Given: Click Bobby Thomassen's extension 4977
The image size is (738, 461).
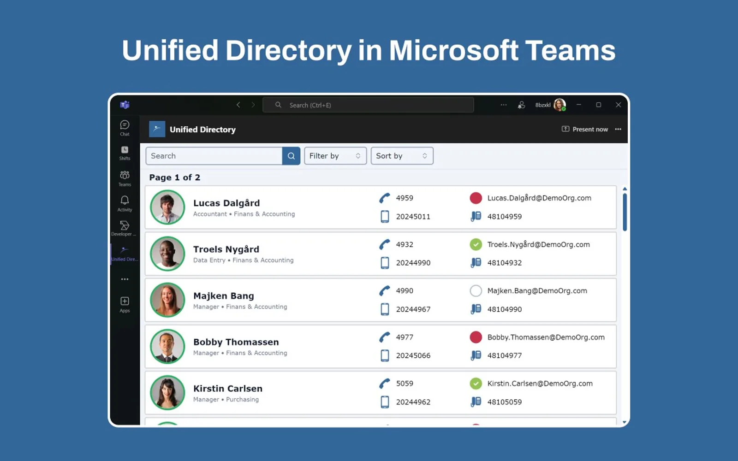Looking at the screenshot, I should pos(405,337).
